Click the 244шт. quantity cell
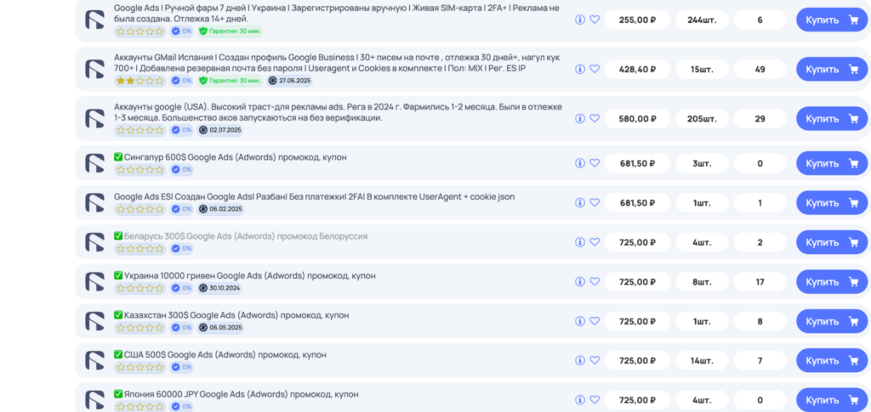Screen dimensions: 871x412 point(702,20)
